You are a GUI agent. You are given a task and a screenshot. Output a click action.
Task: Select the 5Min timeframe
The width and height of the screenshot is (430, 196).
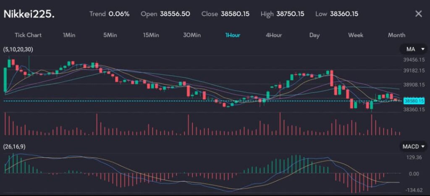pyautogui.click(x=110, y=35)
